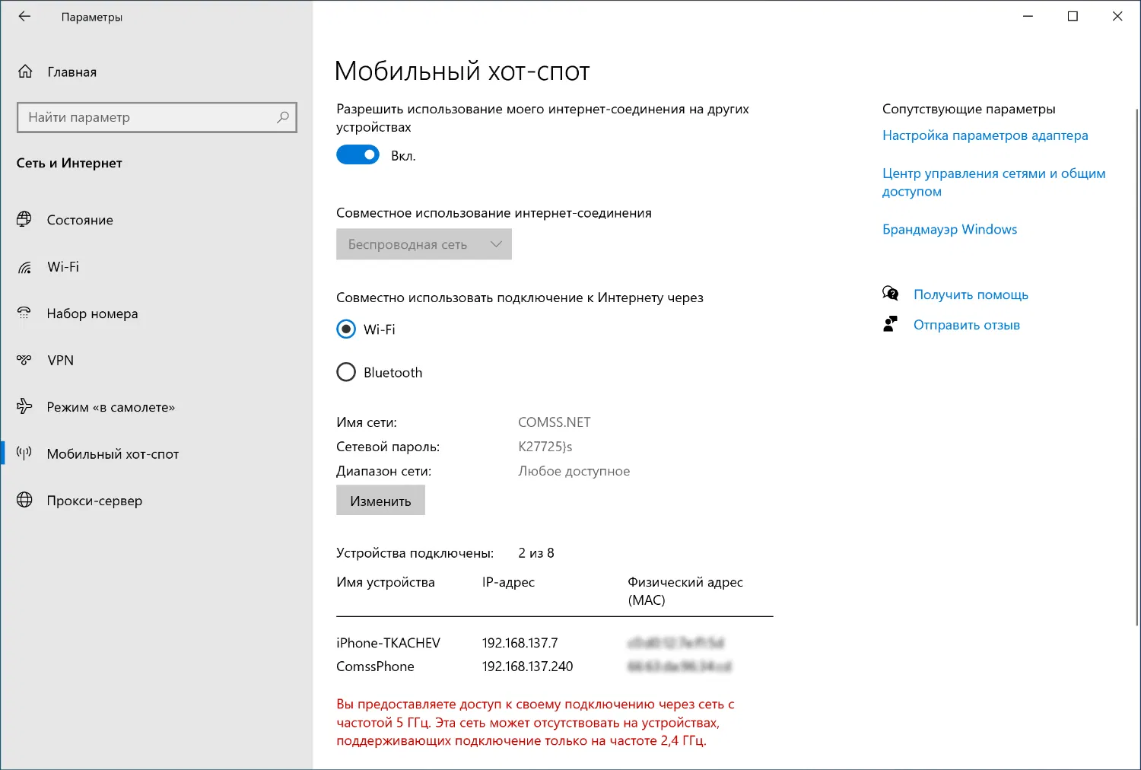Click Настройка параметров адаптера
The image size is (1141, 770).
(x=985, y=135)
